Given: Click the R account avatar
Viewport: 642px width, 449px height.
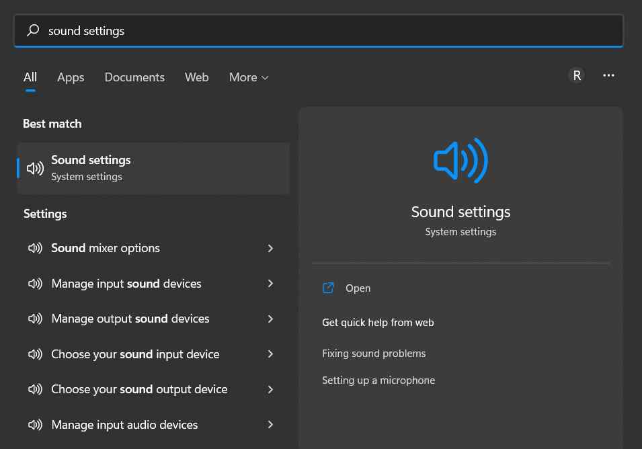Looking at the screenshot, I should 577,75.
